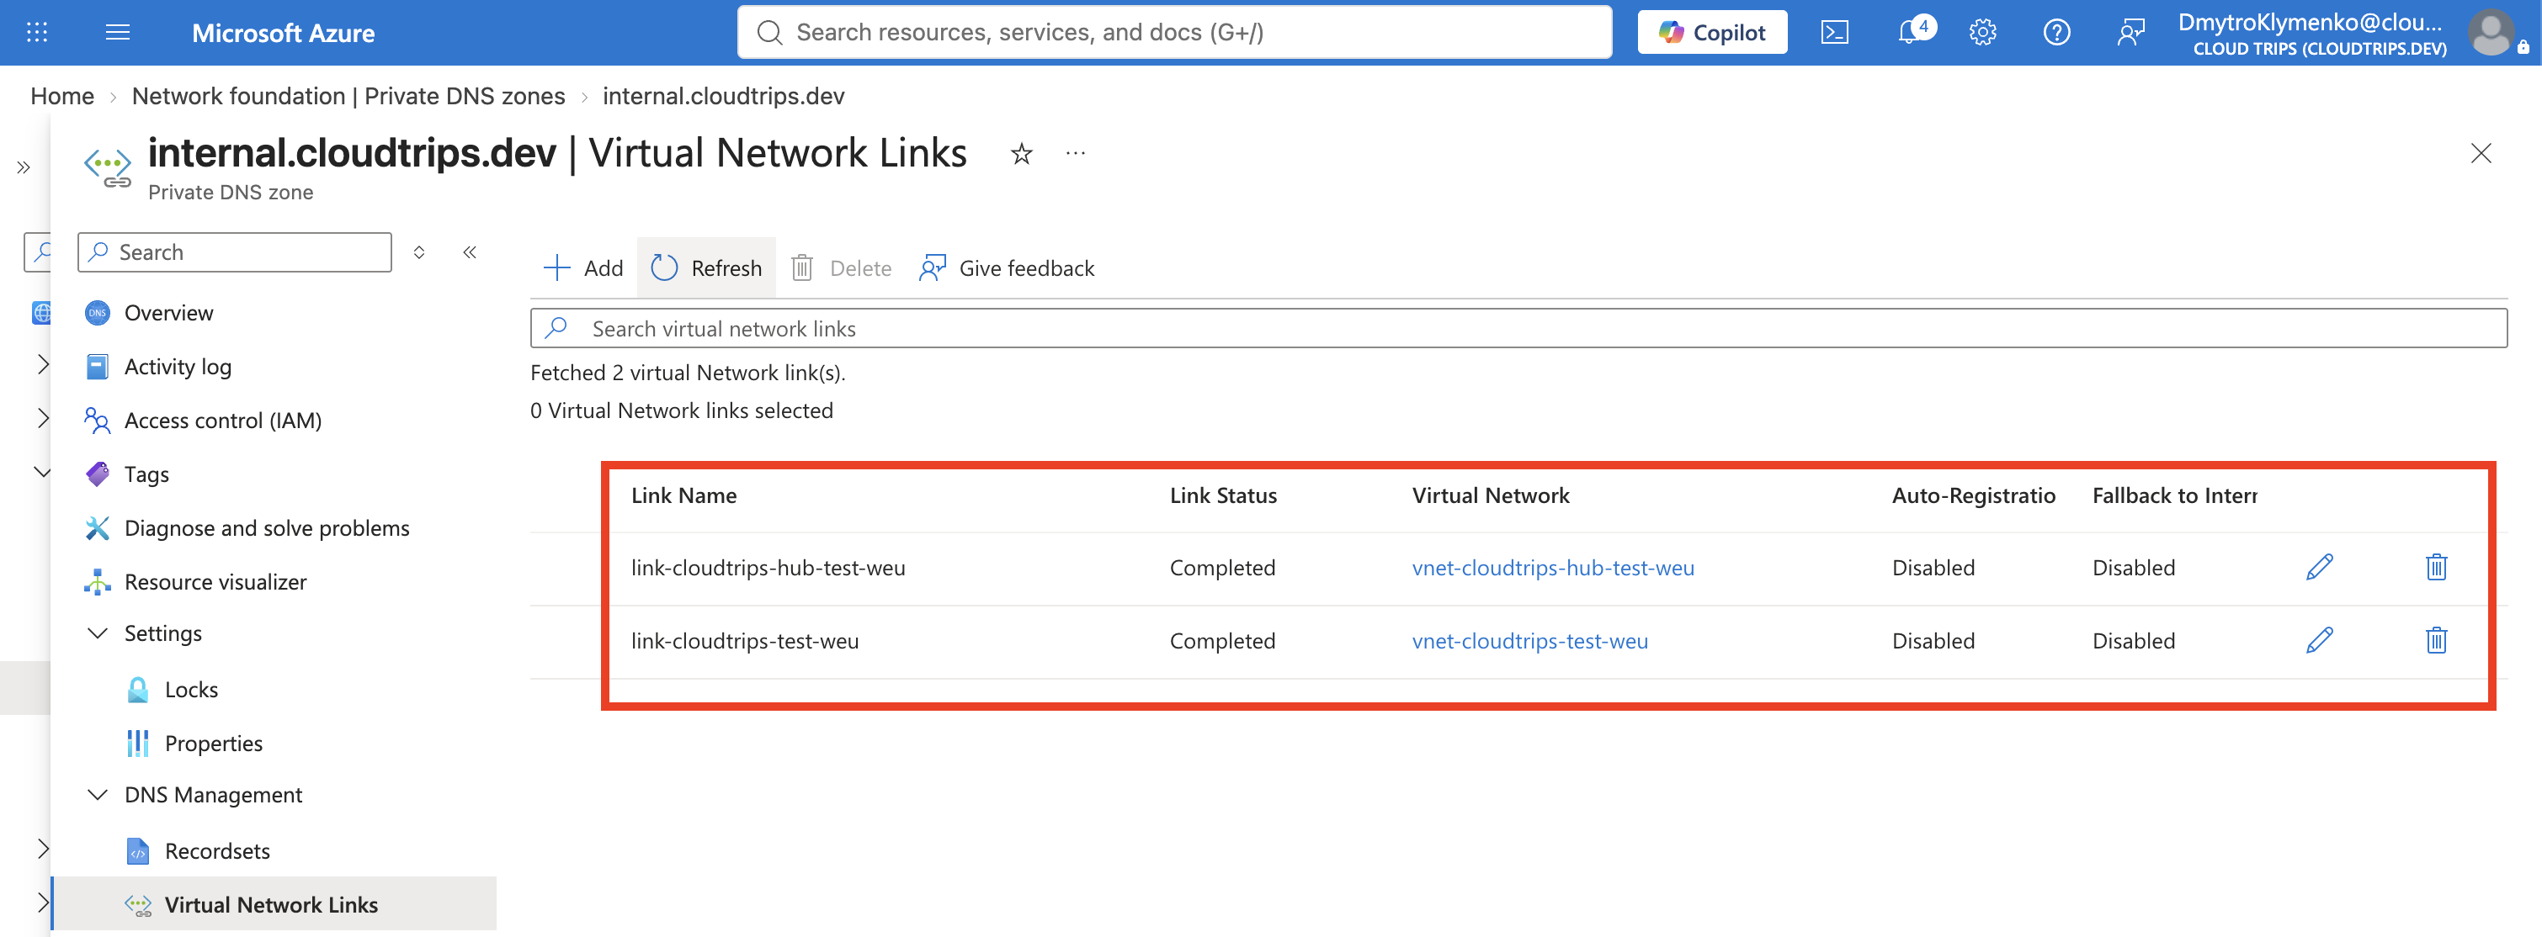
Task: Go to Home breadcrumb
Action: coord(62,96)
